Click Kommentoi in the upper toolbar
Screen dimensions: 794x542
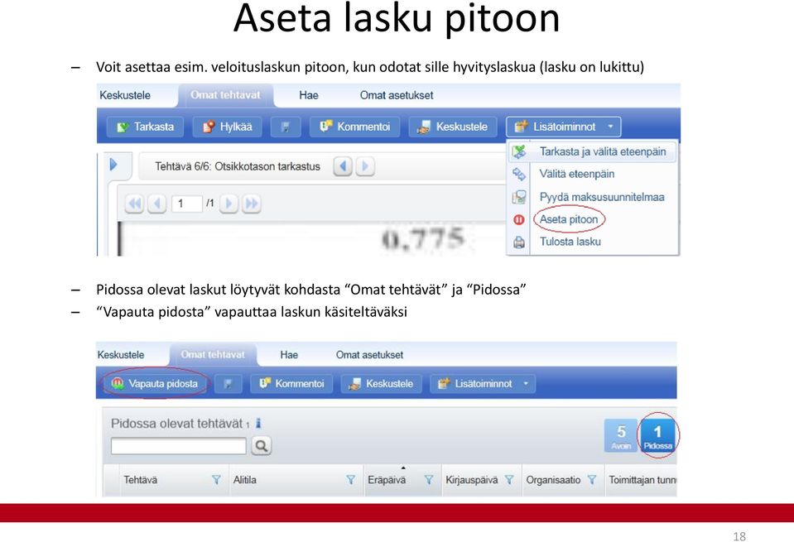(x=354, y=127)
